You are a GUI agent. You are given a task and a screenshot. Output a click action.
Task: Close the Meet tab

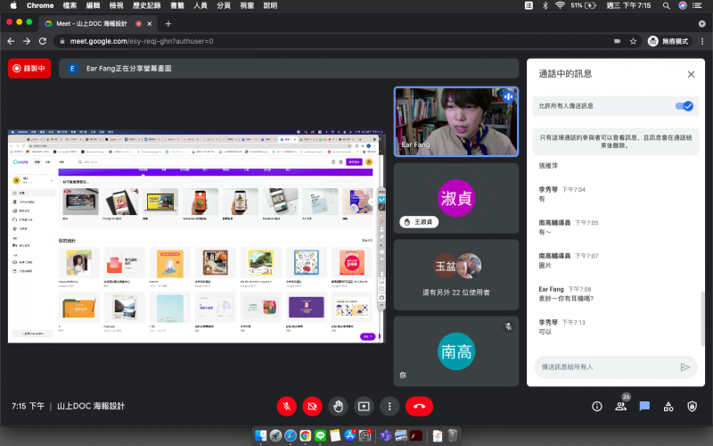[150, 24]
